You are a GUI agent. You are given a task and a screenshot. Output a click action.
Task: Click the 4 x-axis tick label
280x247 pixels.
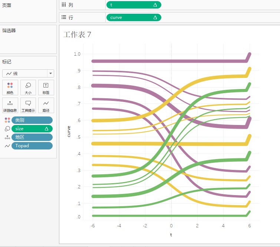[223, 226]
